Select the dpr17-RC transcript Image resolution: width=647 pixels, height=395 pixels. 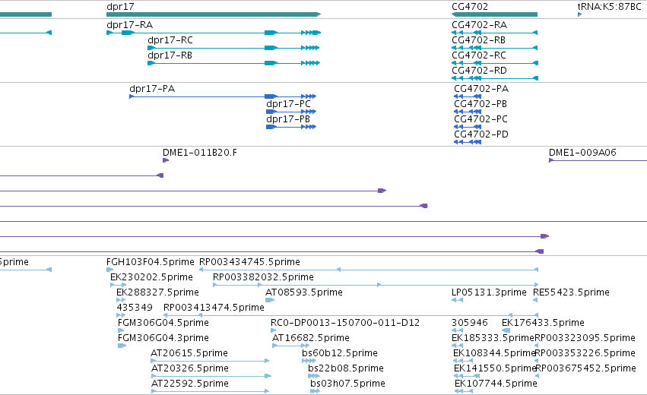[x=233, y=48]
